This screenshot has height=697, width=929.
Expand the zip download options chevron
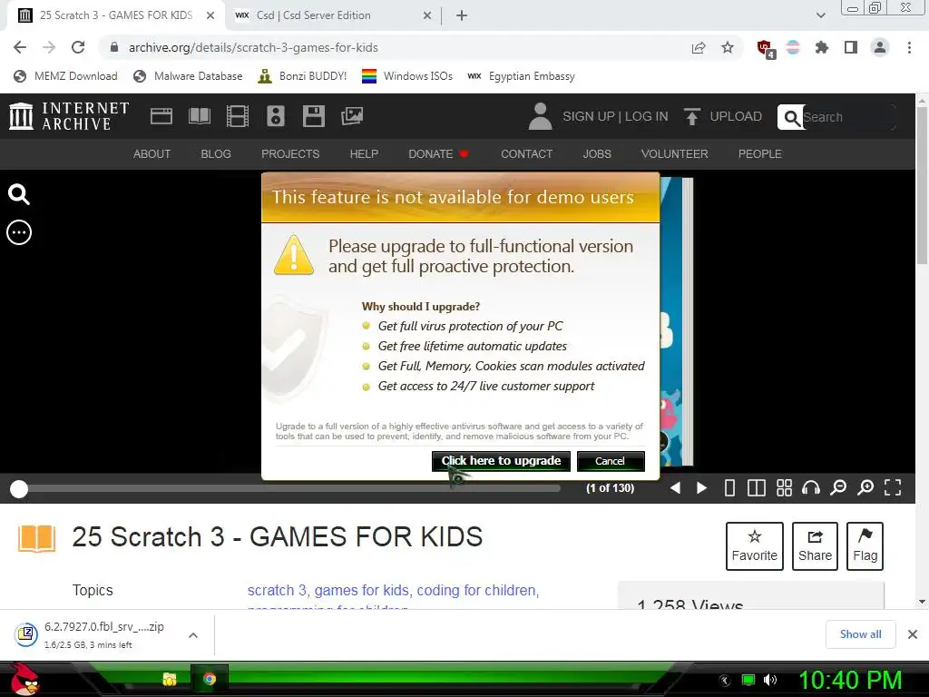point(193,635)
